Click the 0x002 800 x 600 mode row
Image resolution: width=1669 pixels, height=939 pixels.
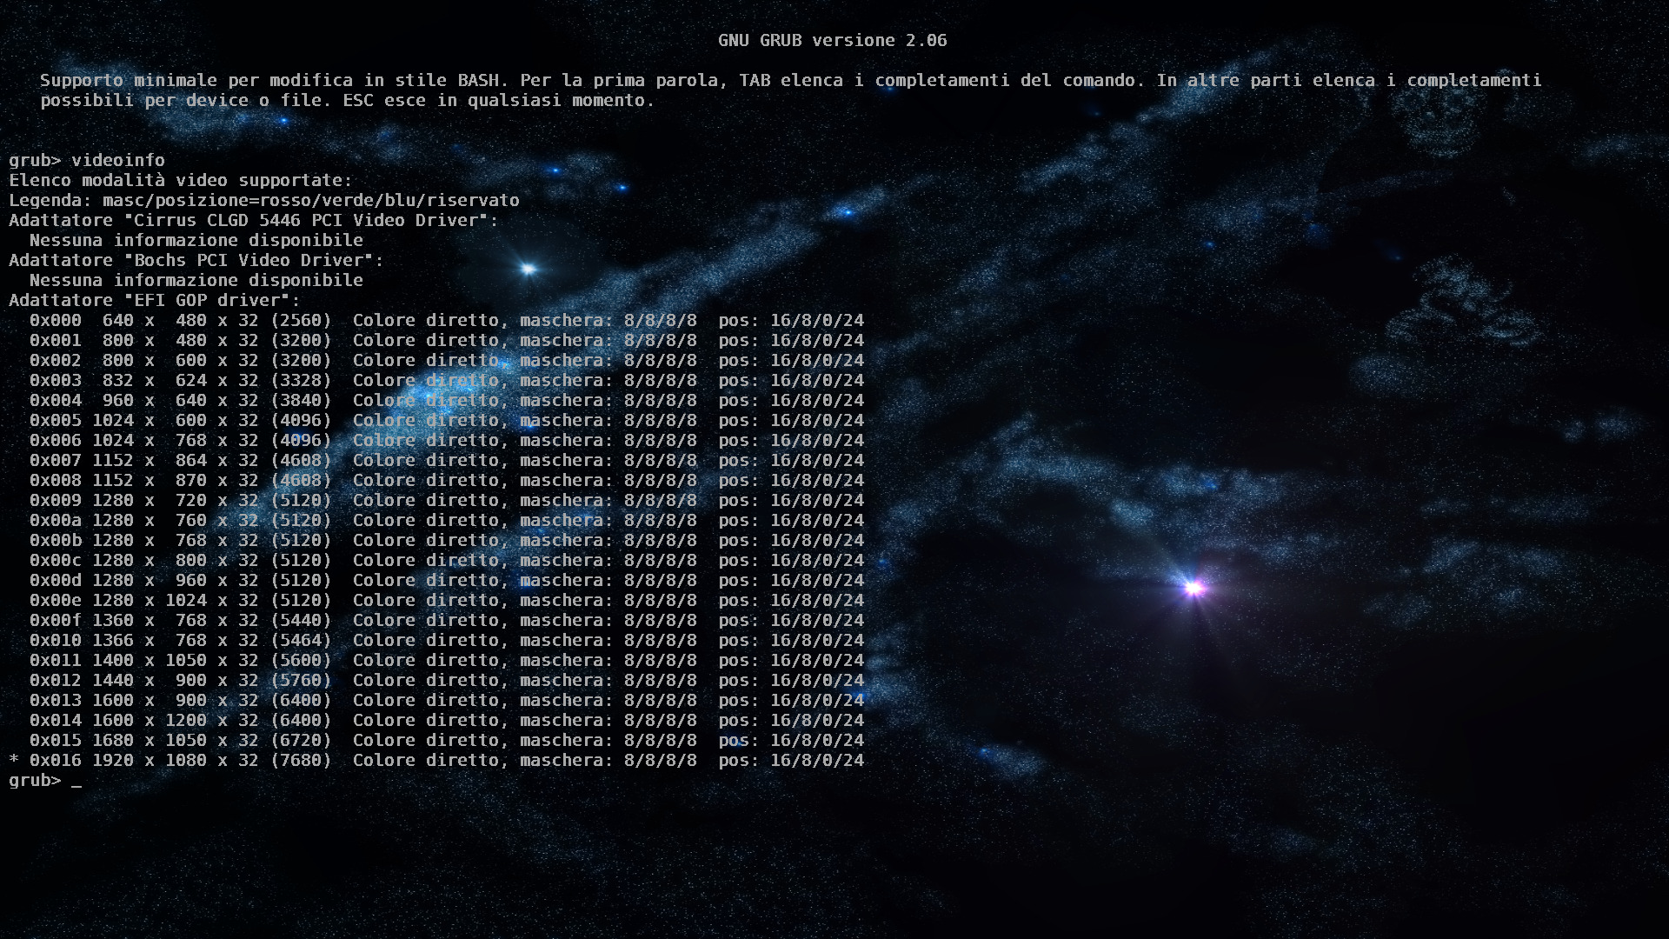point(446,360)
